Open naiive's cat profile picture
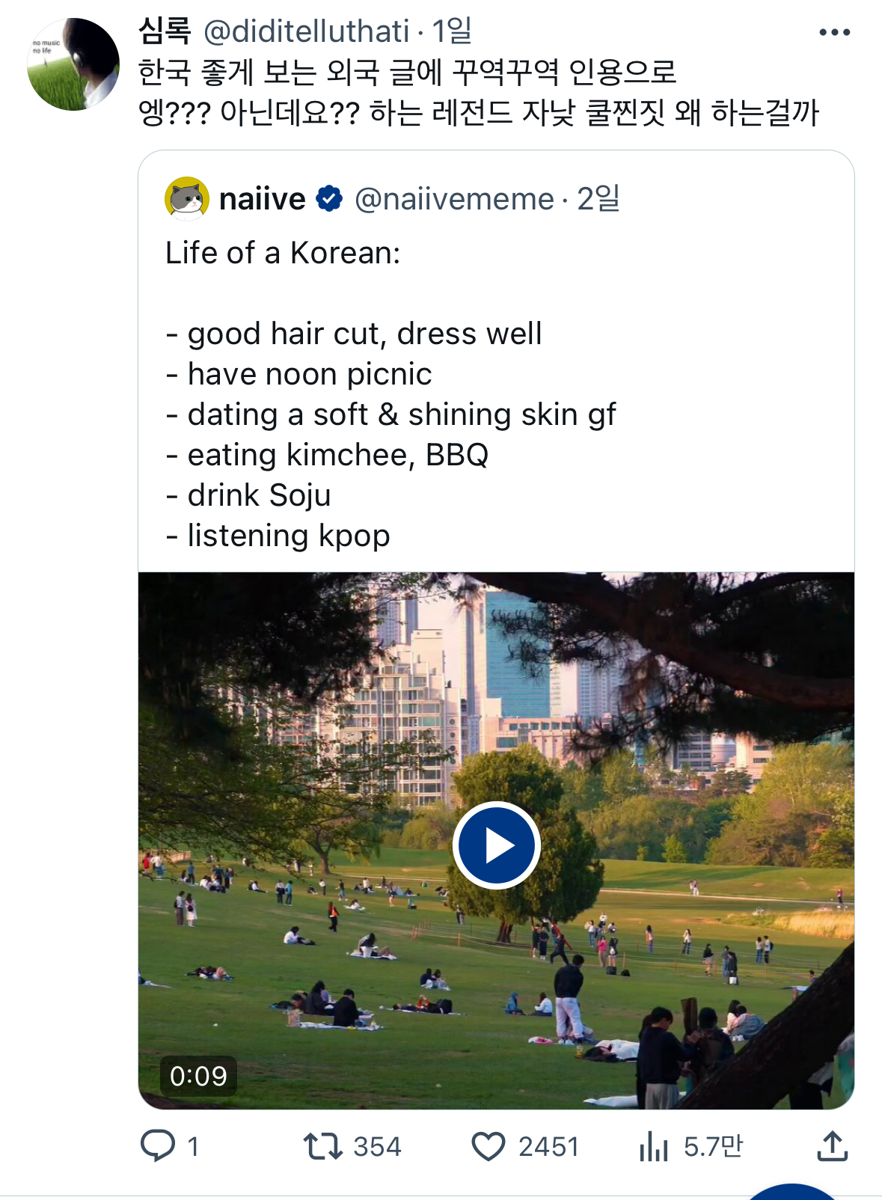 186,199
